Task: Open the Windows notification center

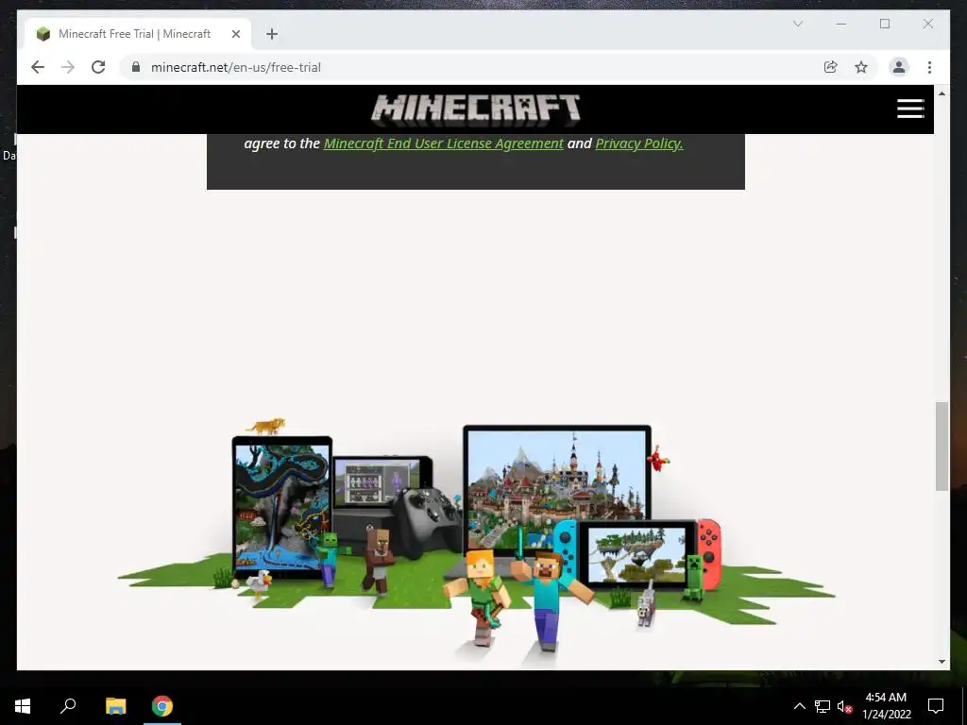Action: (936, 706)
